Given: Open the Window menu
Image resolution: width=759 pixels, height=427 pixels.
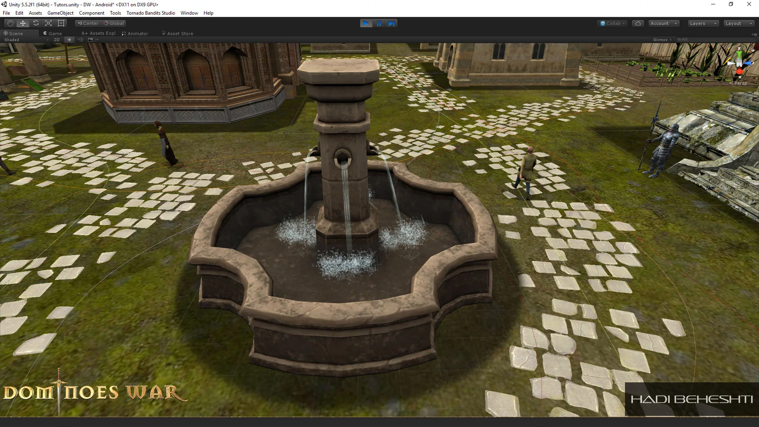Looking at the screenshot, I should click(x=189, y=13).
